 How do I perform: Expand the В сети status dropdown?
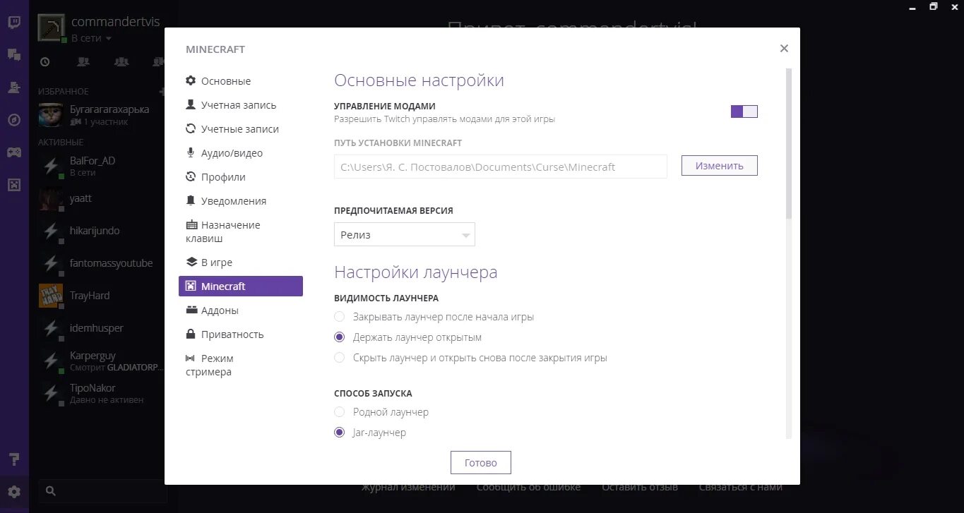click(92, 39)
